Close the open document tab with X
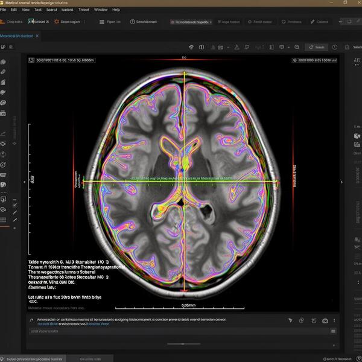The height and width of the screenshot is (362, 362). [37, 36]
